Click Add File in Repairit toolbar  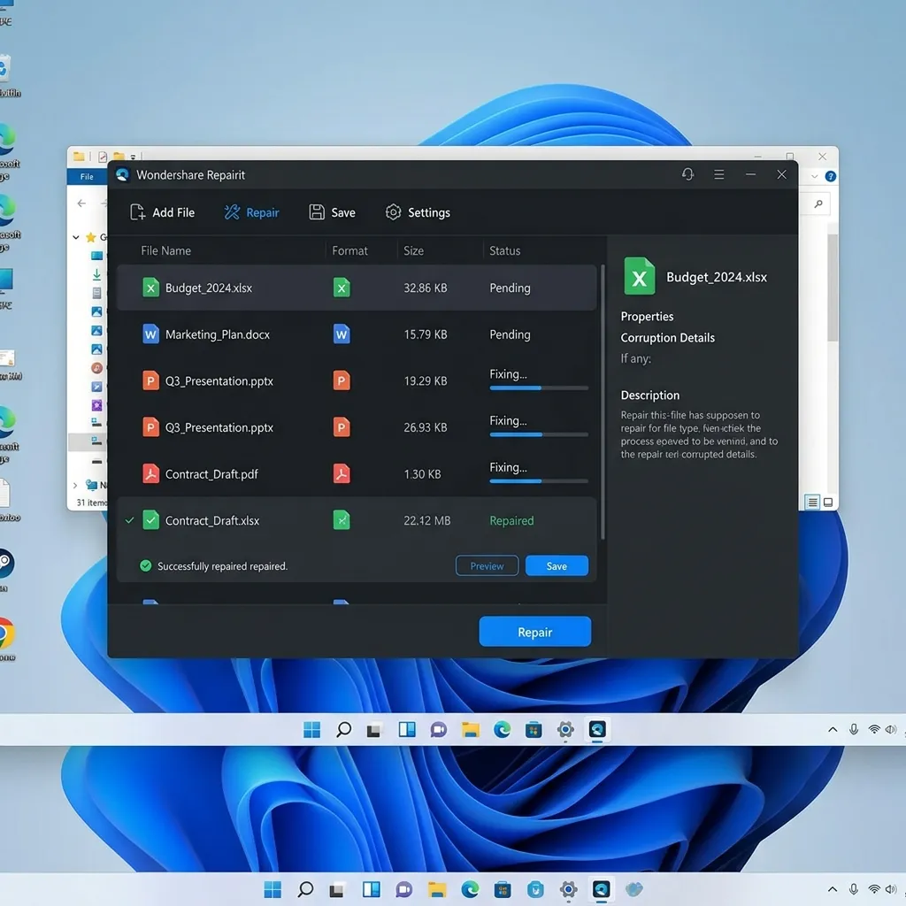163,212
